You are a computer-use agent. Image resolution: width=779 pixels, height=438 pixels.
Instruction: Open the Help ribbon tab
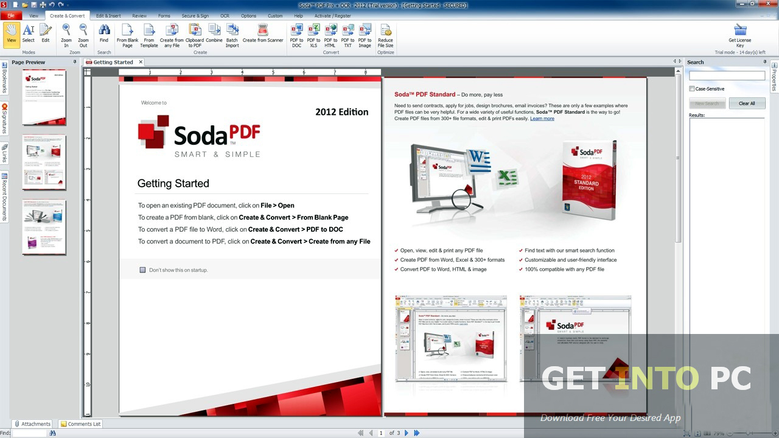298,15
